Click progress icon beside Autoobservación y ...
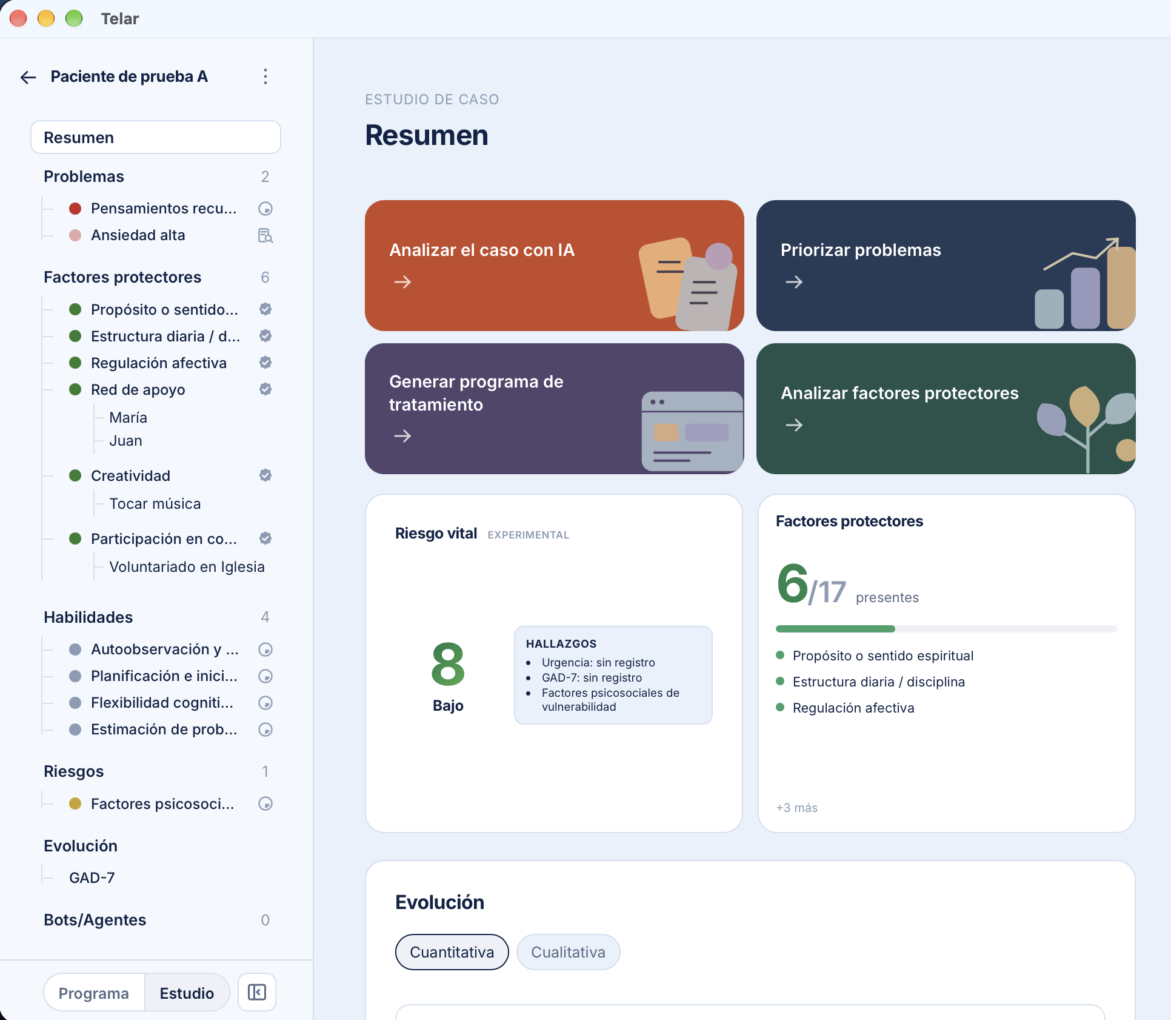This screenshot has width=1171, height=1020. point(265,649)
